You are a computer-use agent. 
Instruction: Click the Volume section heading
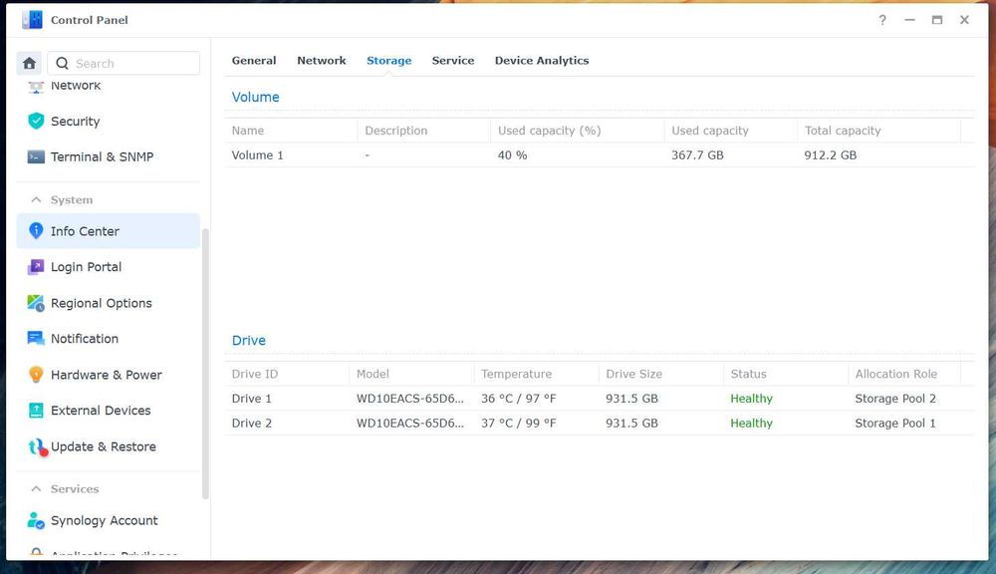pos(255,98)
